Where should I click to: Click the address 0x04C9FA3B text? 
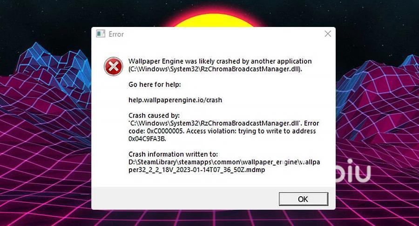147,139
